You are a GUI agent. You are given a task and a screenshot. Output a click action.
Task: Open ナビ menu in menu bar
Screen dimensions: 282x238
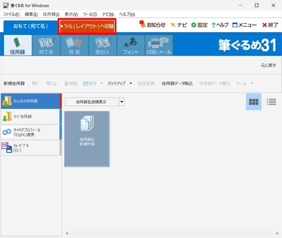108,14
